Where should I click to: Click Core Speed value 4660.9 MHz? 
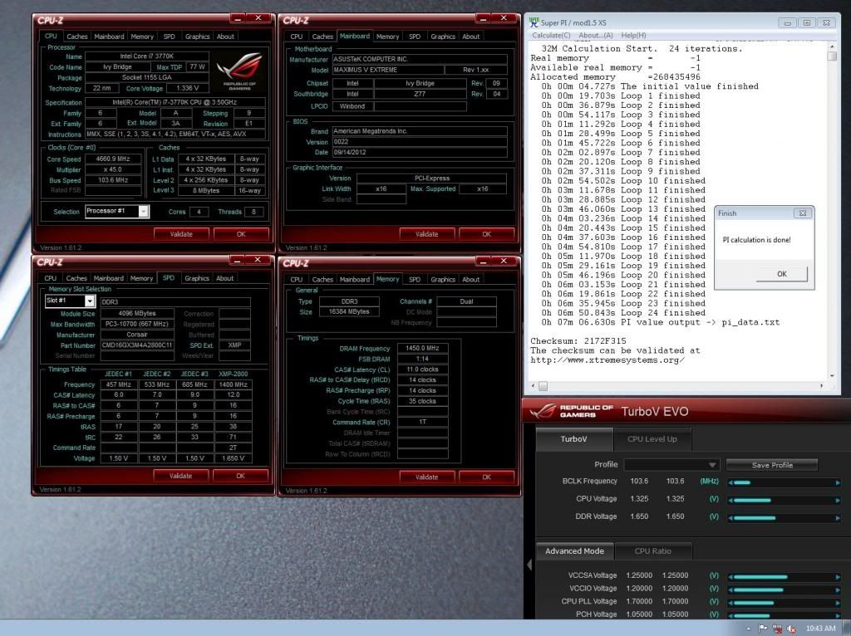coord(113,159)
